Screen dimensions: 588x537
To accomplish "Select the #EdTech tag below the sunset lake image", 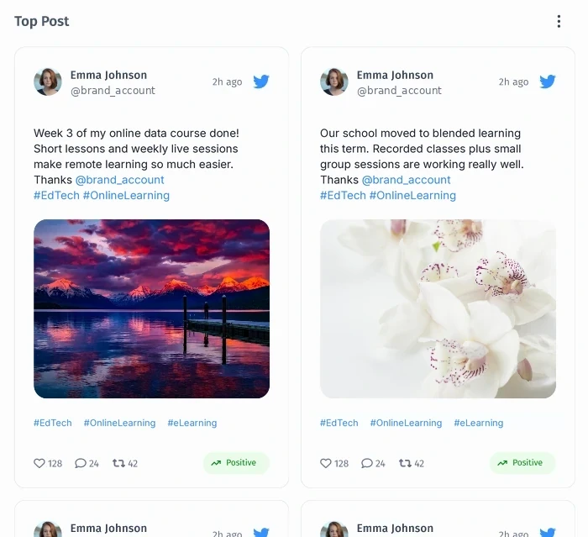I will pyautogui.click(x=52, y=423).
